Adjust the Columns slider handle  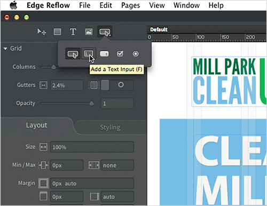point(53,67)
